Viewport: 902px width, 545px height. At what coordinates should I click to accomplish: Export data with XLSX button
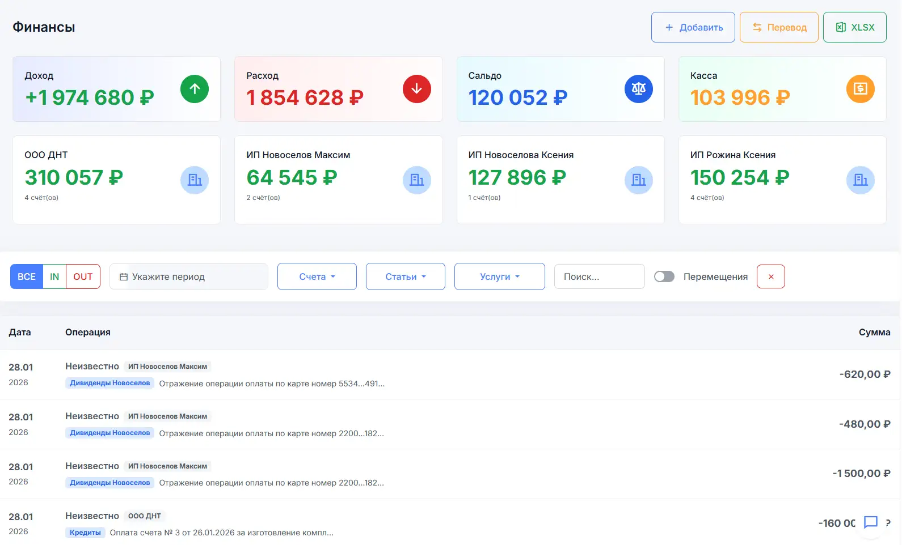pyautogui.click(x=854, y=27)
